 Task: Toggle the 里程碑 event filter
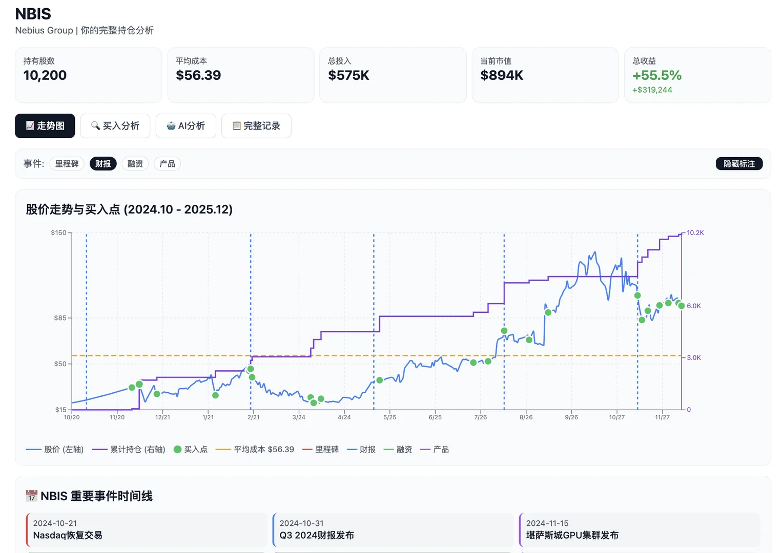[x=67, y=164]
